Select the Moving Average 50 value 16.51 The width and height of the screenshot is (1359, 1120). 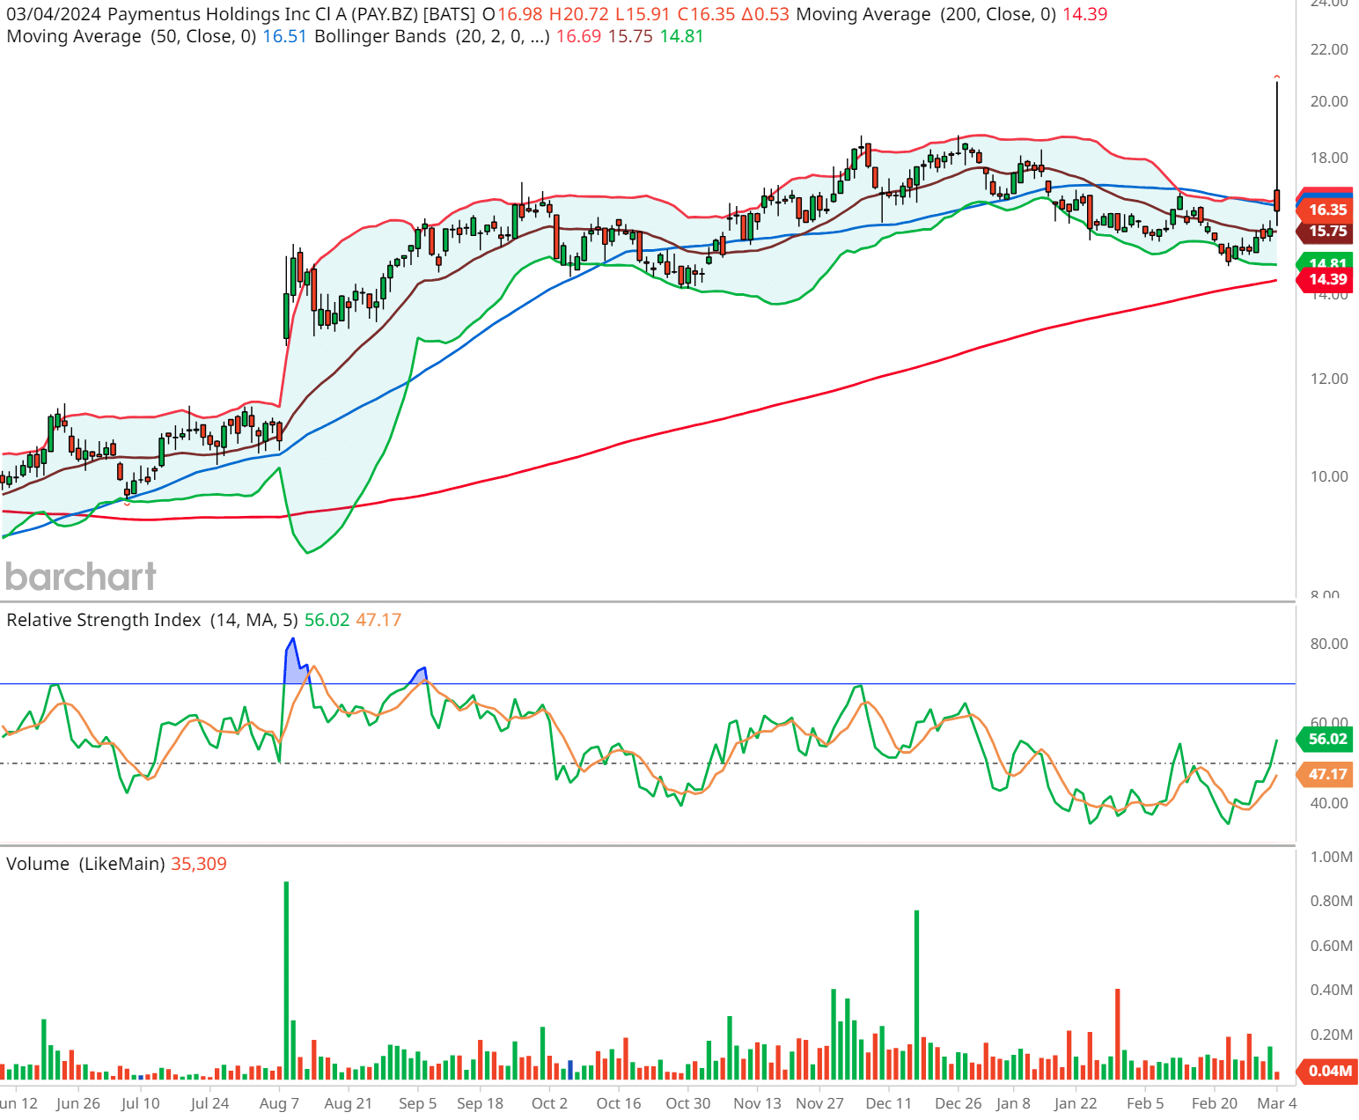pyautogui.click(x=285, y=36)
